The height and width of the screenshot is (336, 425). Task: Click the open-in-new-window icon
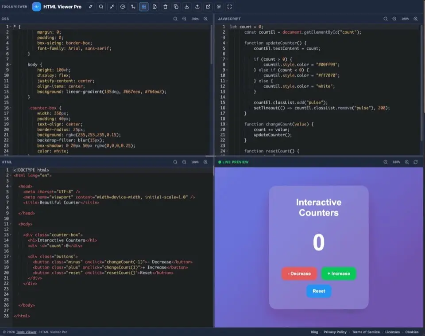pyautogui.click(x=208, y=7)
